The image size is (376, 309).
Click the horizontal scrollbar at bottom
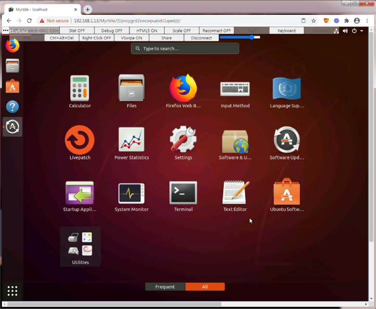click(x=114, y=304)
